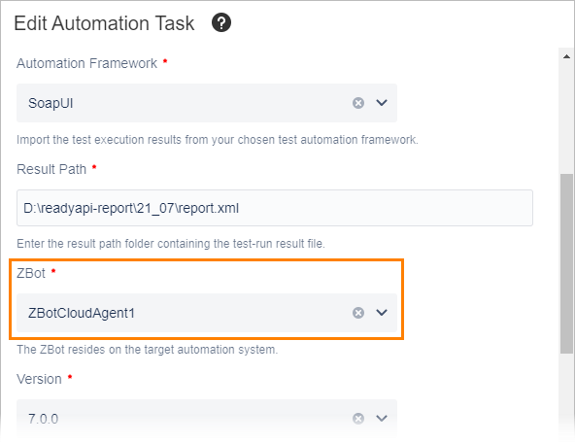575x443 pixels.
Task: Open the ZBotCloudAgent1 combo box
Action: coord(207,313)
